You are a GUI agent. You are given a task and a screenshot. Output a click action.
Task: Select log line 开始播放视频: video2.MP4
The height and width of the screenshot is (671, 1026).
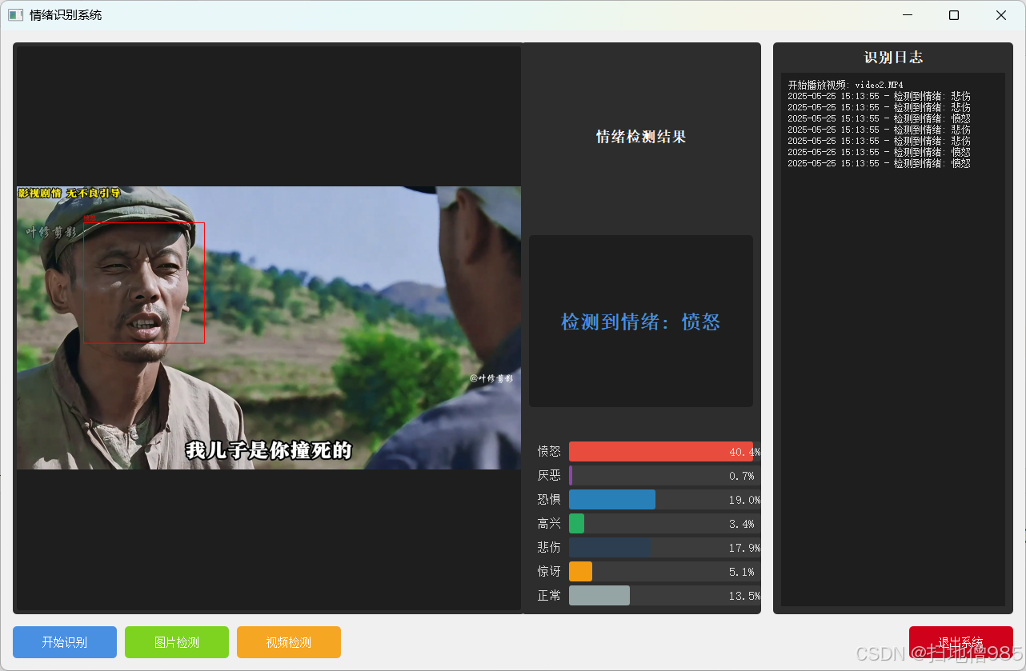[845, 85]
